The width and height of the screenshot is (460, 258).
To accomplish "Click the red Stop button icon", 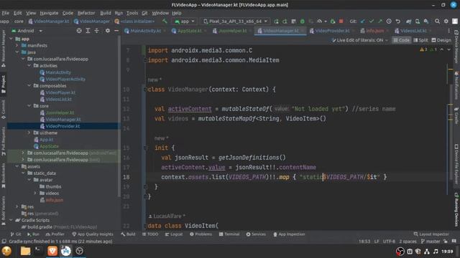I will pyautogui.click(x=341, y=21).
